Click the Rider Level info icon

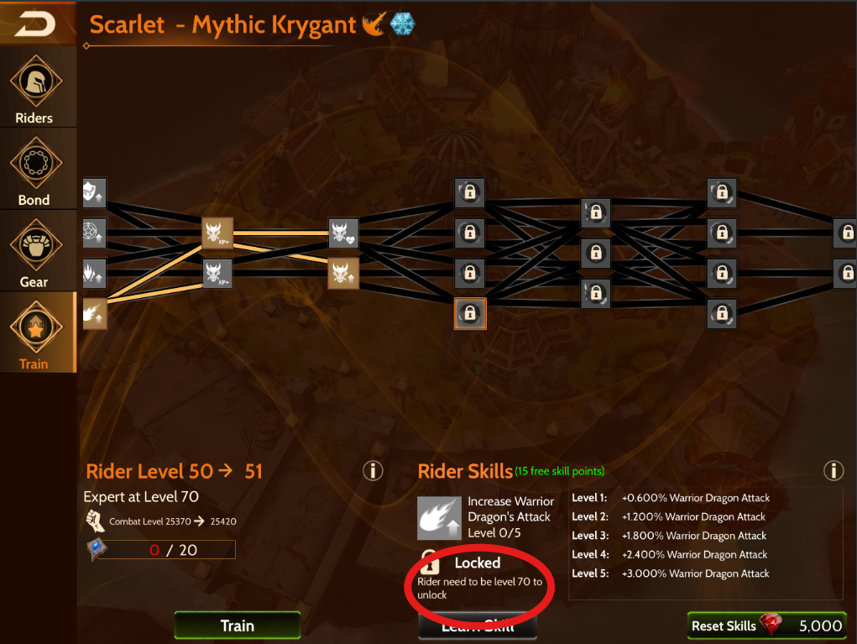point(373,471)
